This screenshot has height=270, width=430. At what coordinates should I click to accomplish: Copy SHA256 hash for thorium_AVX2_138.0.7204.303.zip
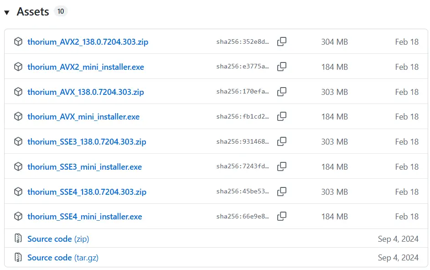[x=282, y=42]
